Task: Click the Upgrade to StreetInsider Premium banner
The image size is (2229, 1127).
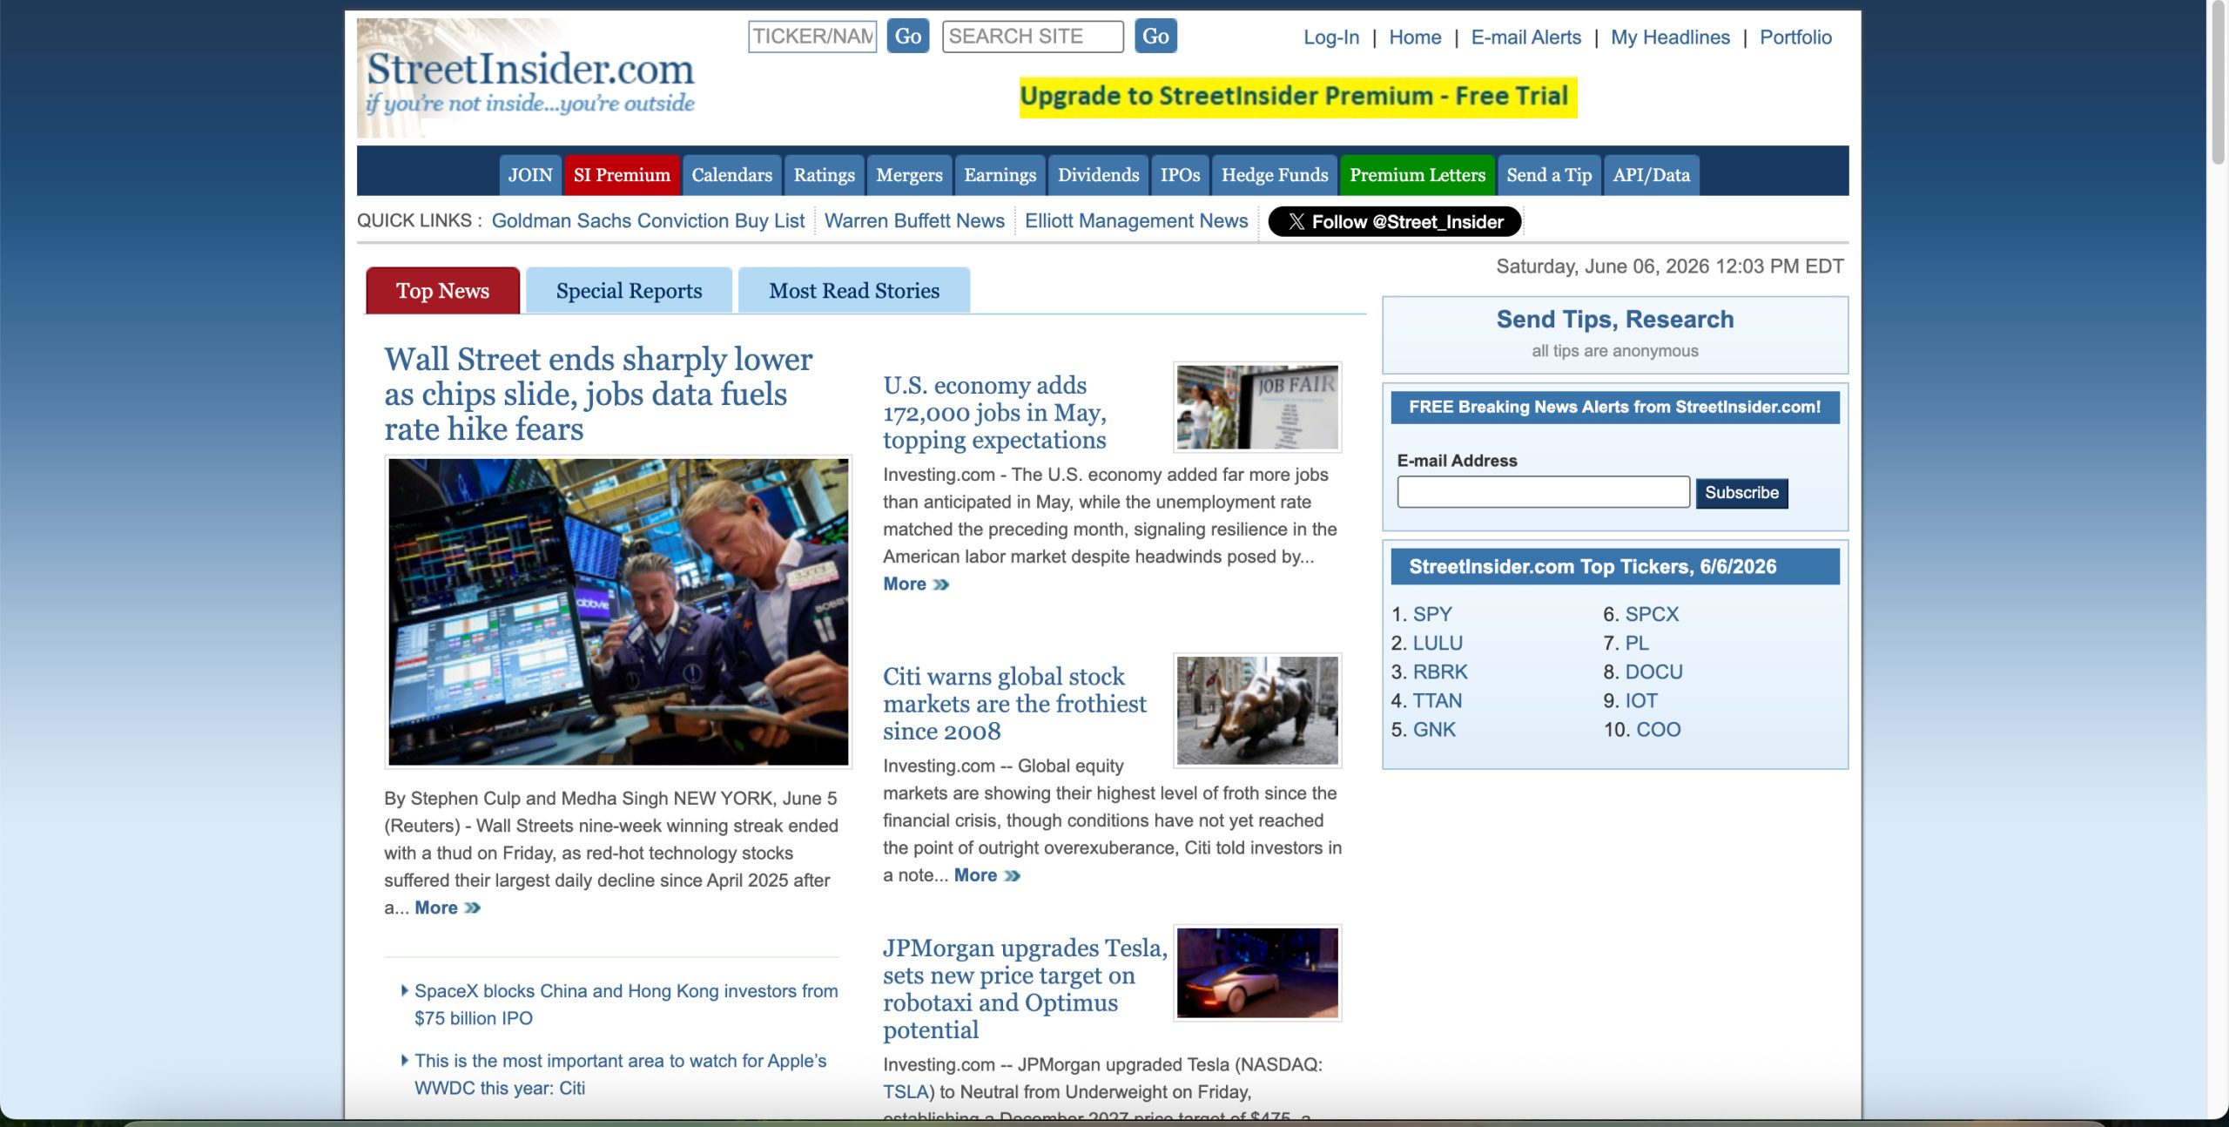Action: click(1298, 98)
